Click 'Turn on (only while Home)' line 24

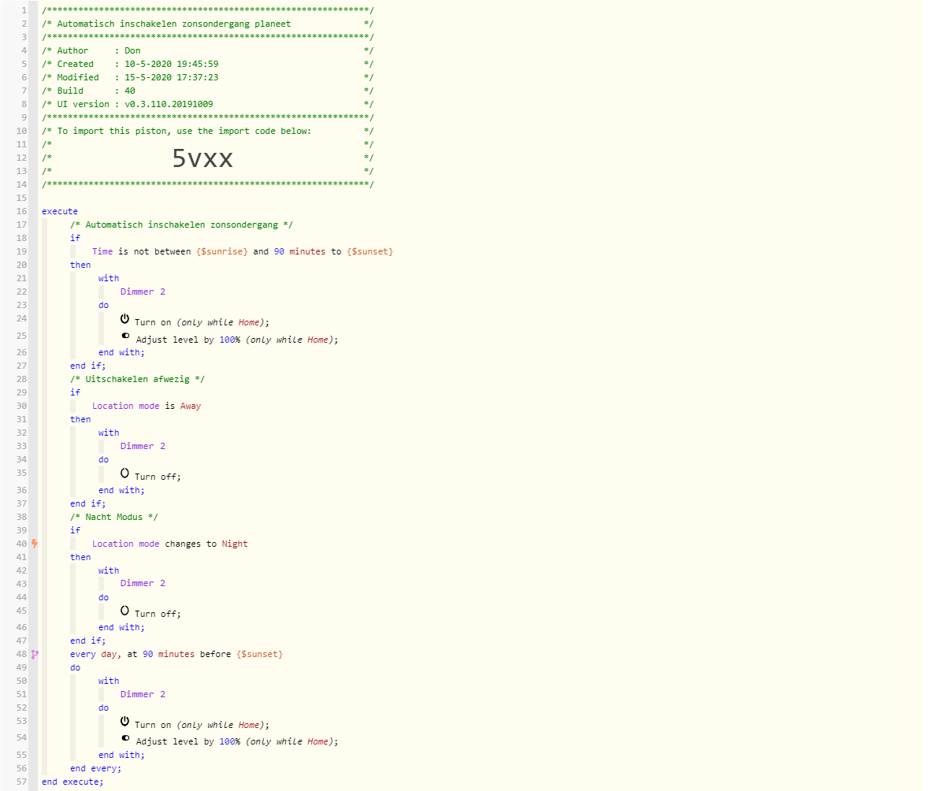pyautogui.click(x=202, y=322)
